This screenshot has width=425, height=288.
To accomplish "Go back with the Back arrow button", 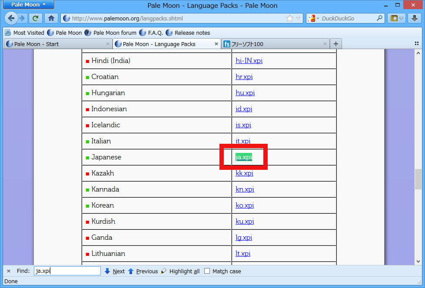I will tap(11, 18).
